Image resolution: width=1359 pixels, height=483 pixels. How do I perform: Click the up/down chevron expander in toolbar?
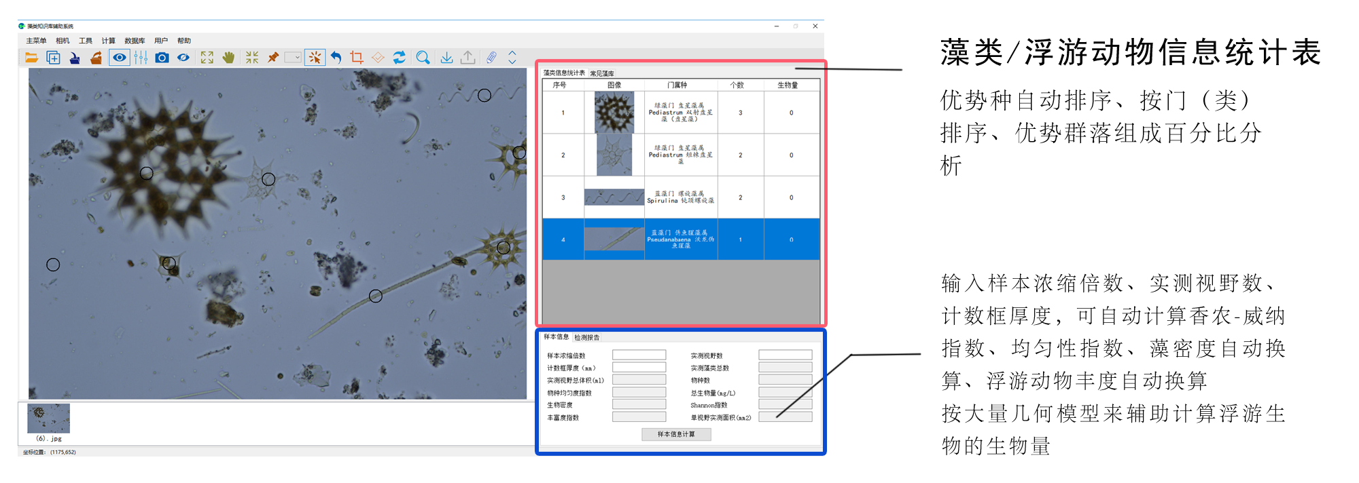512,58
